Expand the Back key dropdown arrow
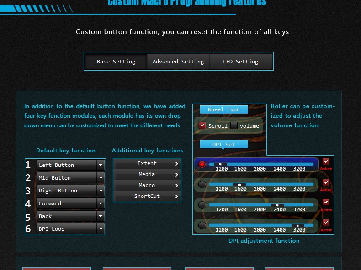This screenshot has height=270, width=361. (x=101, y=216)
